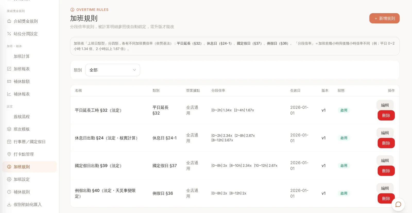The height and width of the screenshot is (213, 412).
Task: Open the 加班報表 menu item
Action: pos(22,69)
